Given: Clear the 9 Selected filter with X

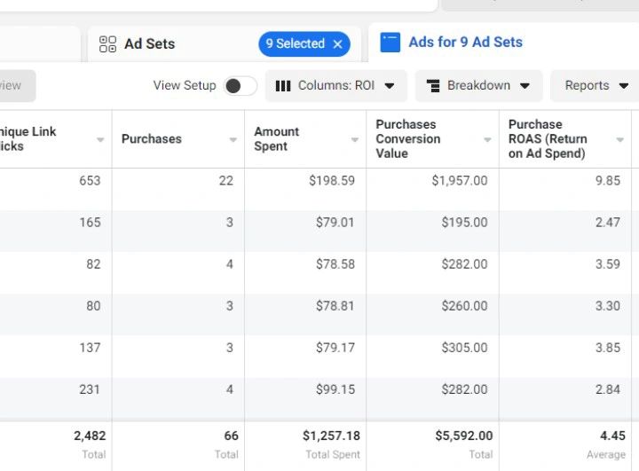Looking at the screenshot, I should click(337, 44).
